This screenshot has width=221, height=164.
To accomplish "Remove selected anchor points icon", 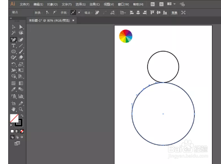I will pos(97,13).
